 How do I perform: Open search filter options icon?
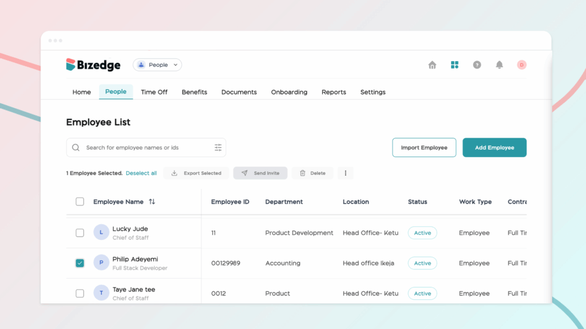218,147
